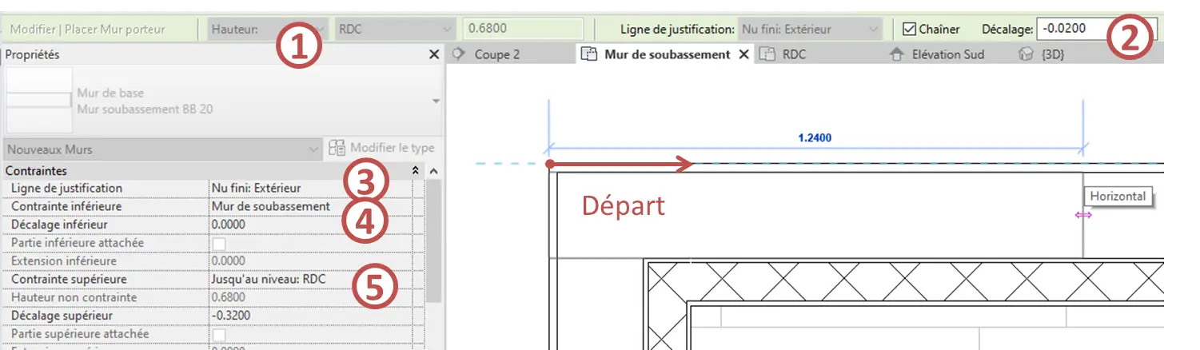Open the Nouveaux Murs filter dropdown
The image size is (1200, 350).
click(162, 149)
